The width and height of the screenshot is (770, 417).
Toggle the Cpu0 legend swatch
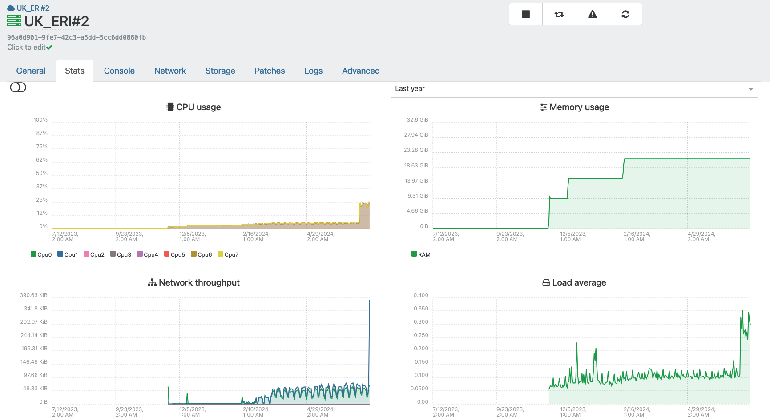33,254
